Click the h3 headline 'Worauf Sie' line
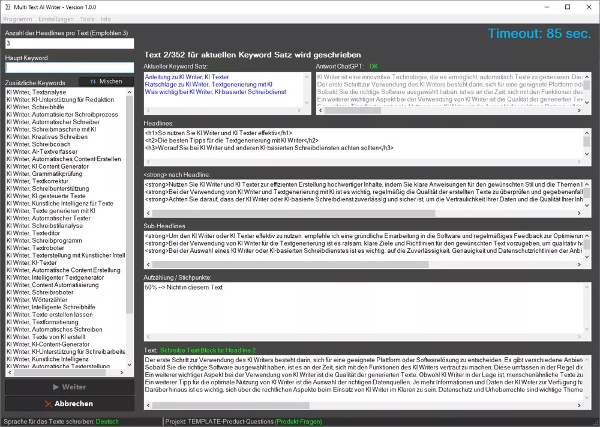 click(x=269, y=148)
